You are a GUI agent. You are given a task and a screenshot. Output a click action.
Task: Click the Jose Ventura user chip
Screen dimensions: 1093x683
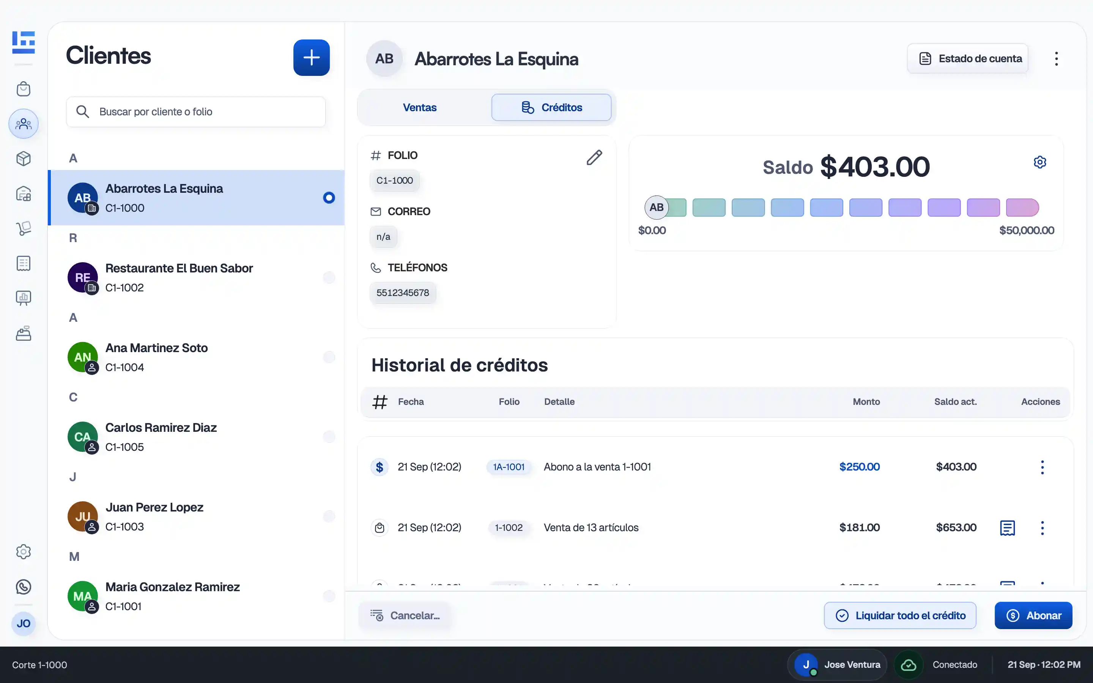tap(837, 665)
